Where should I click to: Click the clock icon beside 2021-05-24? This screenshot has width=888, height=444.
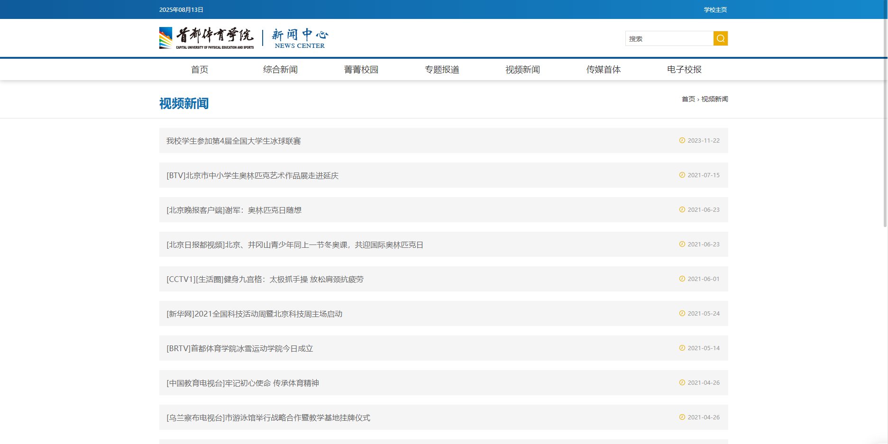[682, 313]
